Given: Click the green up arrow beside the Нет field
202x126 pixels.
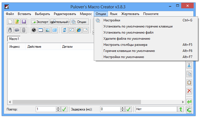Looking at the screenshot, I should point(181,109).
